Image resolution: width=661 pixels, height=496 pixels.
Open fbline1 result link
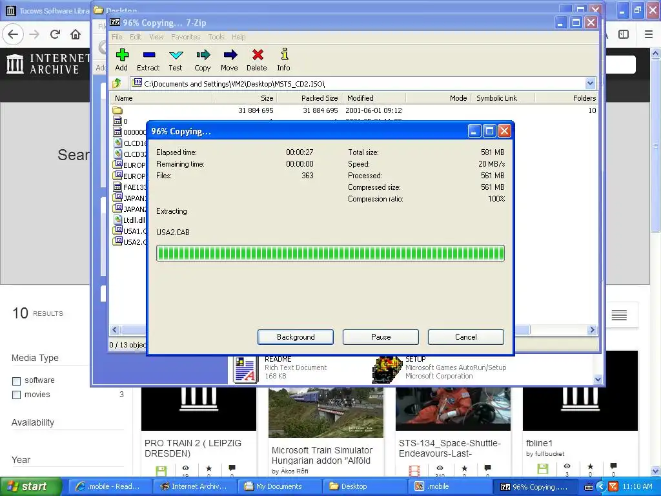pyautogui.click(x=539, y=443)
